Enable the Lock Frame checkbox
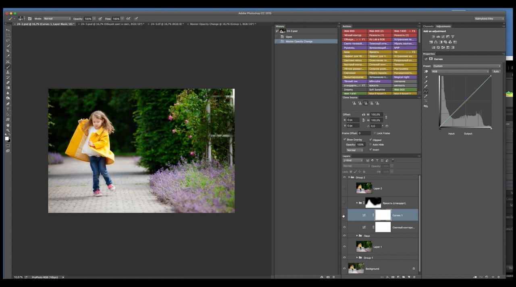Image resolution: width=516 pixels, height=287 pixels. (x=375, y=133)
